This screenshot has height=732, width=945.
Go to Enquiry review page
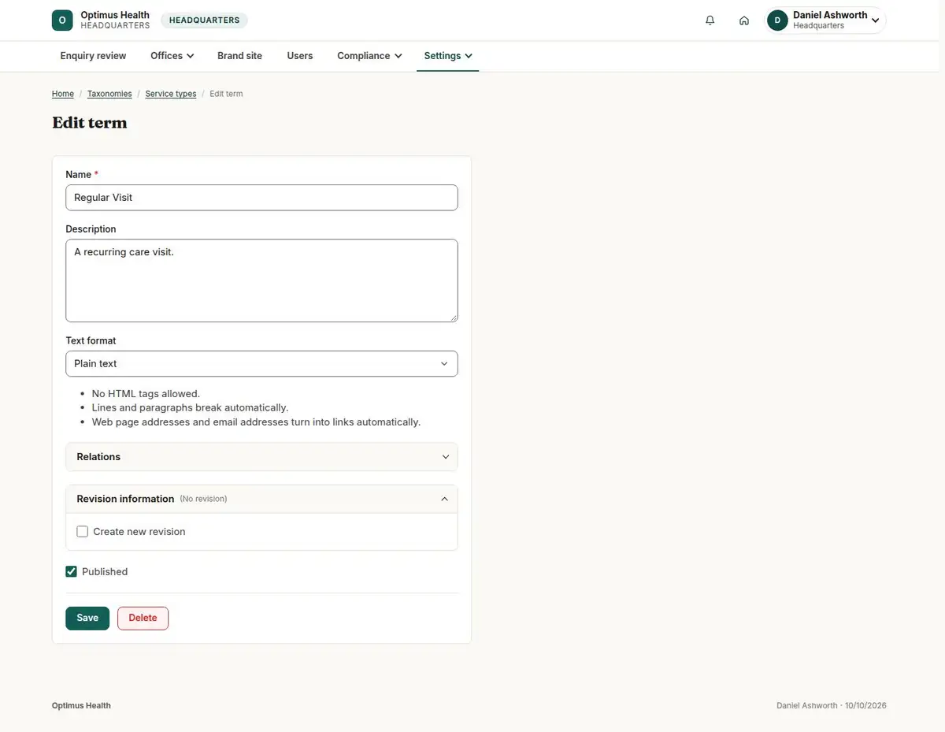(93, 56)
